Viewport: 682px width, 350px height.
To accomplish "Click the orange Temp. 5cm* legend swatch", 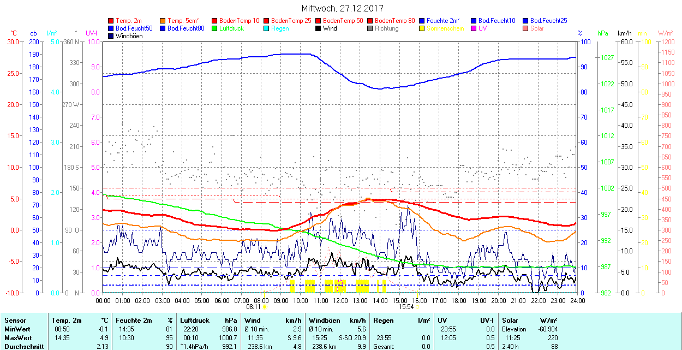I will pyautogui.click(x=163, y=21).
